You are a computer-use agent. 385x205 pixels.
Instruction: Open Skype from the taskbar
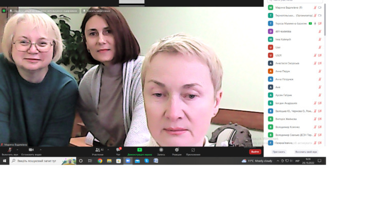(x=146, y=161)
